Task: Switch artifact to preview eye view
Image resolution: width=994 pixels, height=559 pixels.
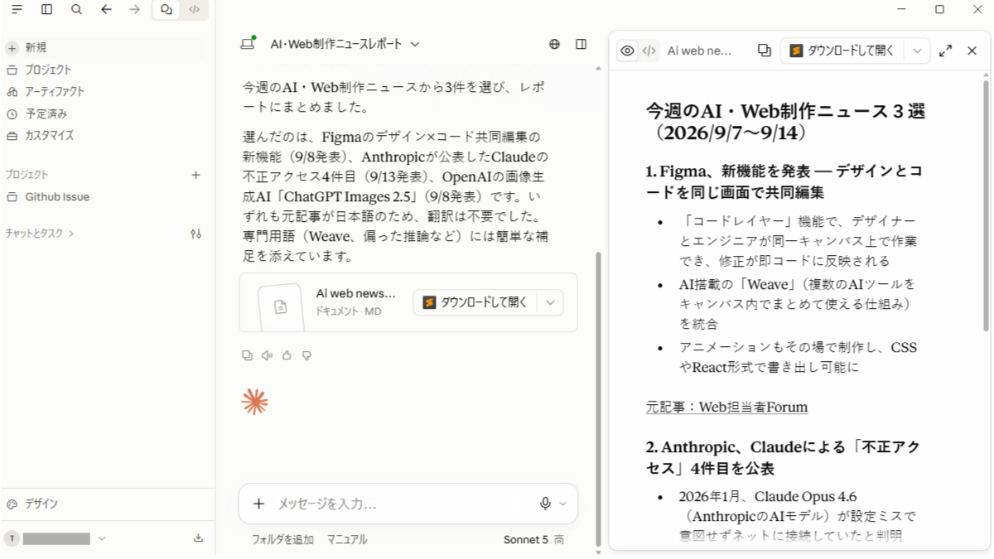Action: point(628,51)
